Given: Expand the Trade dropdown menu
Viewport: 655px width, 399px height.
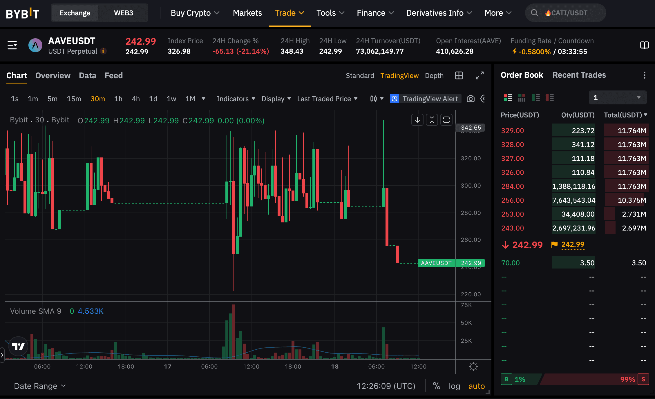Looking at the screenshot, I should (x=289, y=13).
